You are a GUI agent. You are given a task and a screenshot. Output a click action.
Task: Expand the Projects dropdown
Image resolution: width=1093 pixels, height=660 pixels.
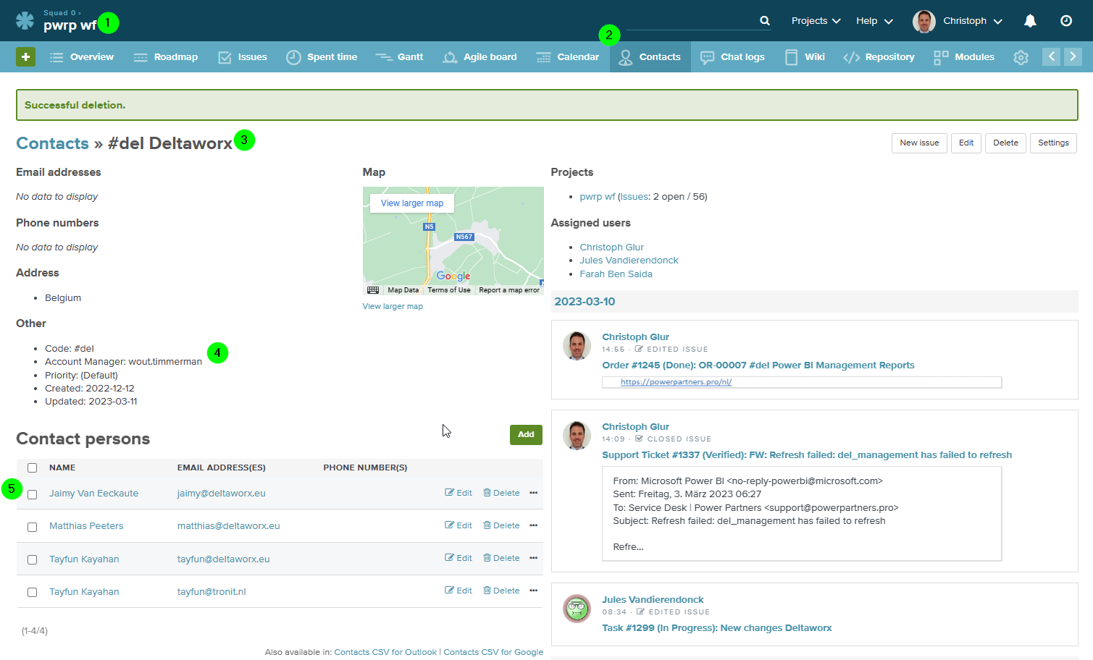click(816, 21)
